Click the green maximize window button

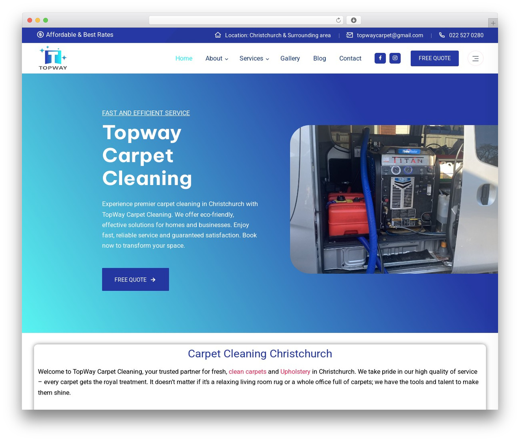[x=45, y=20]
